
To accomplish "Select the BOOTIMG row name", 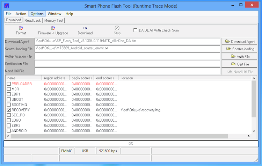I will [x=19, y=104].
